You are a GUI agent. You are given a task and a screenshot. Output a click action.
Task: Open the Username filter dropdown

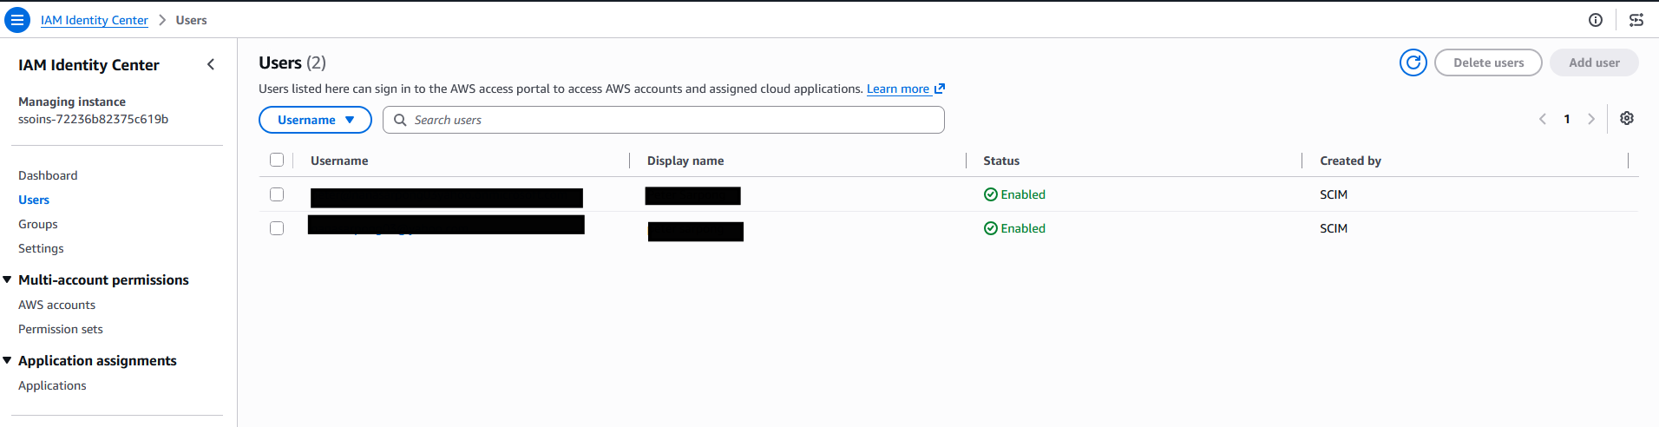(x=315, y=120)
